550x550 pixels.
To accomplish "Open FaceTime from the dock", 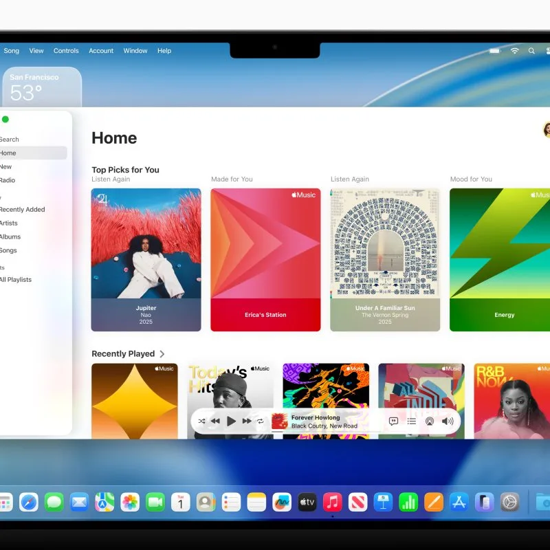I will (155, 503).
